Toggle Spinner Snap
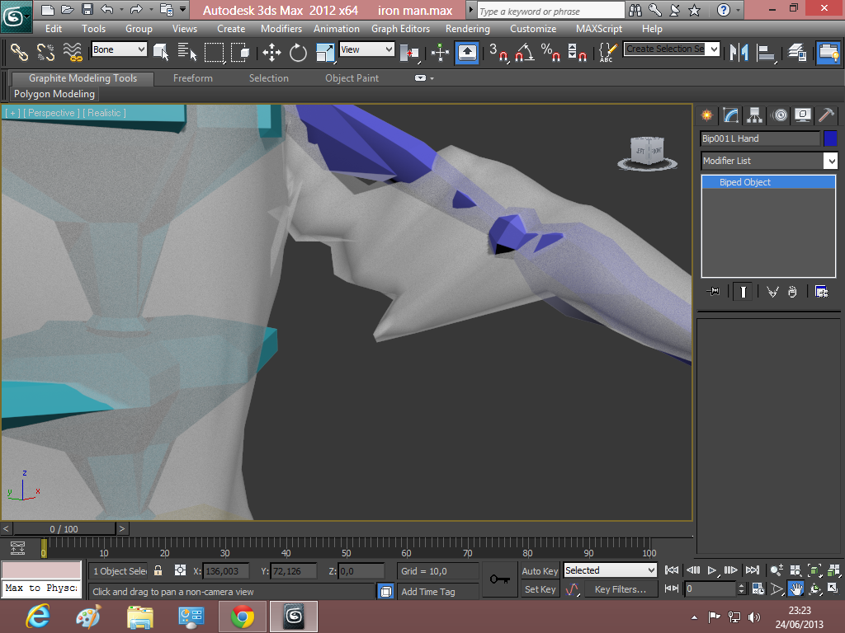845x633 pixels. (577, 52)
